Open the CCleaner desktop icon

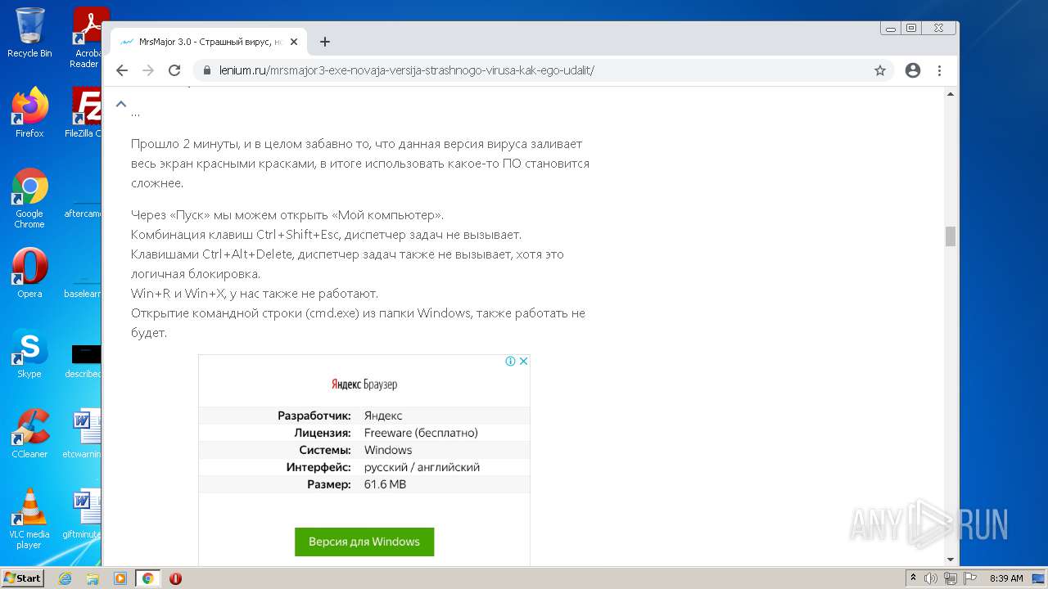pos(29,434)
